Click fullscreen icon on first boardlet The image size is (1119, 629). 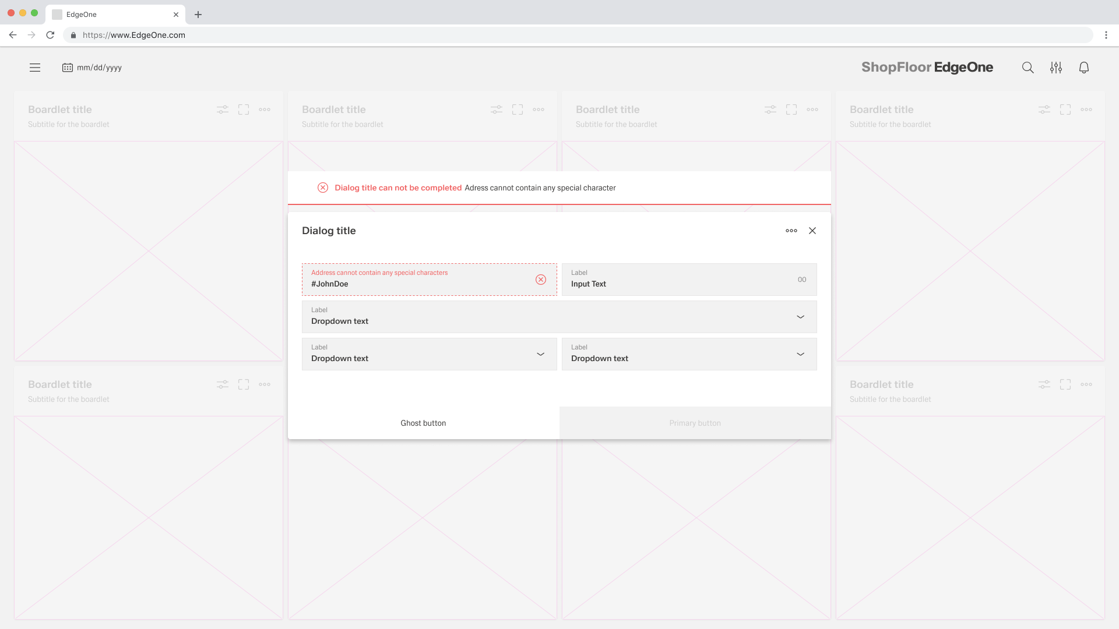pos(244,109)
